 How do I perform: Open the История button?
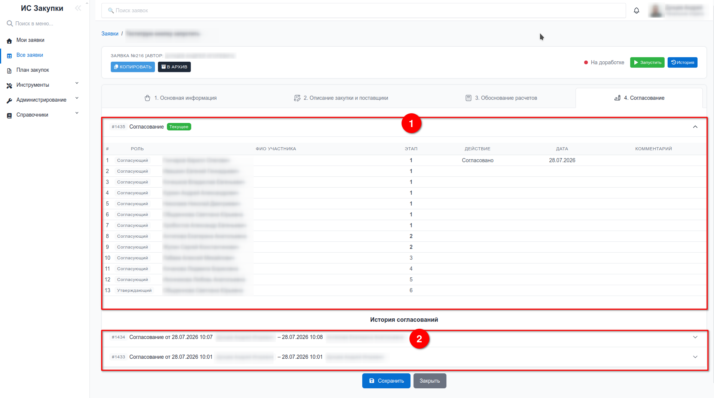(x=683, y=62)
